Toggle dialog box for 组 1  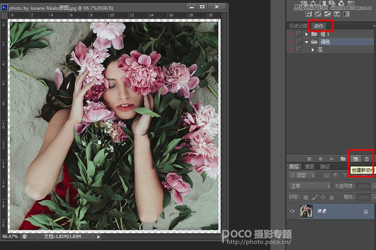tap(299, 34)
